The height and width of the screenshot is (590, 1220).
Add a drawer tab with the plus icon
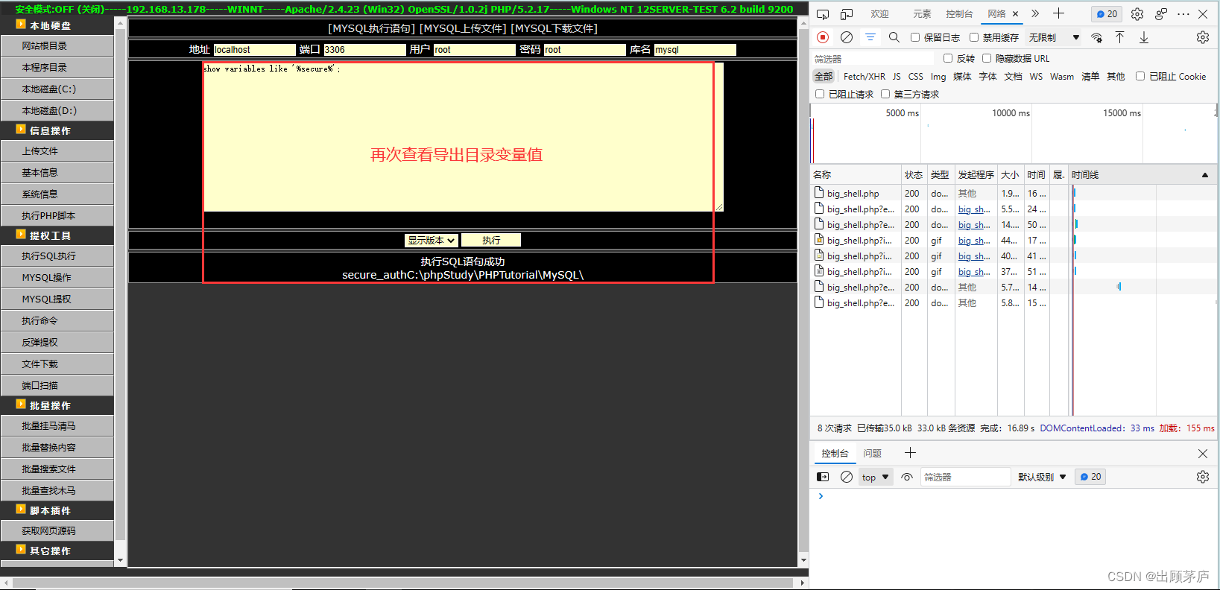[x=910, y=453]
